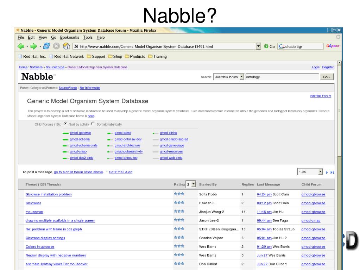Open the Red Hat Network bookmark

click(x=67, y=56)
